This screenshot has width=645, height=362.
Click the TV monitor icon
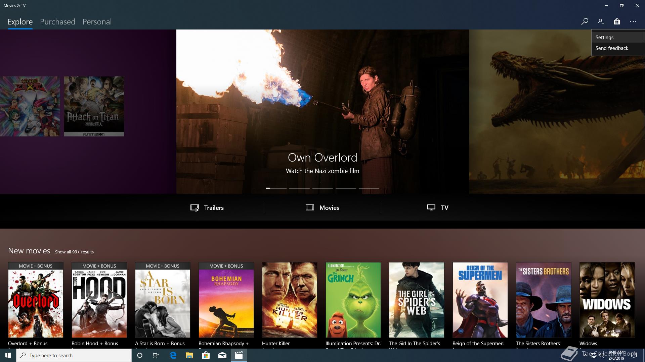[431, 207]
